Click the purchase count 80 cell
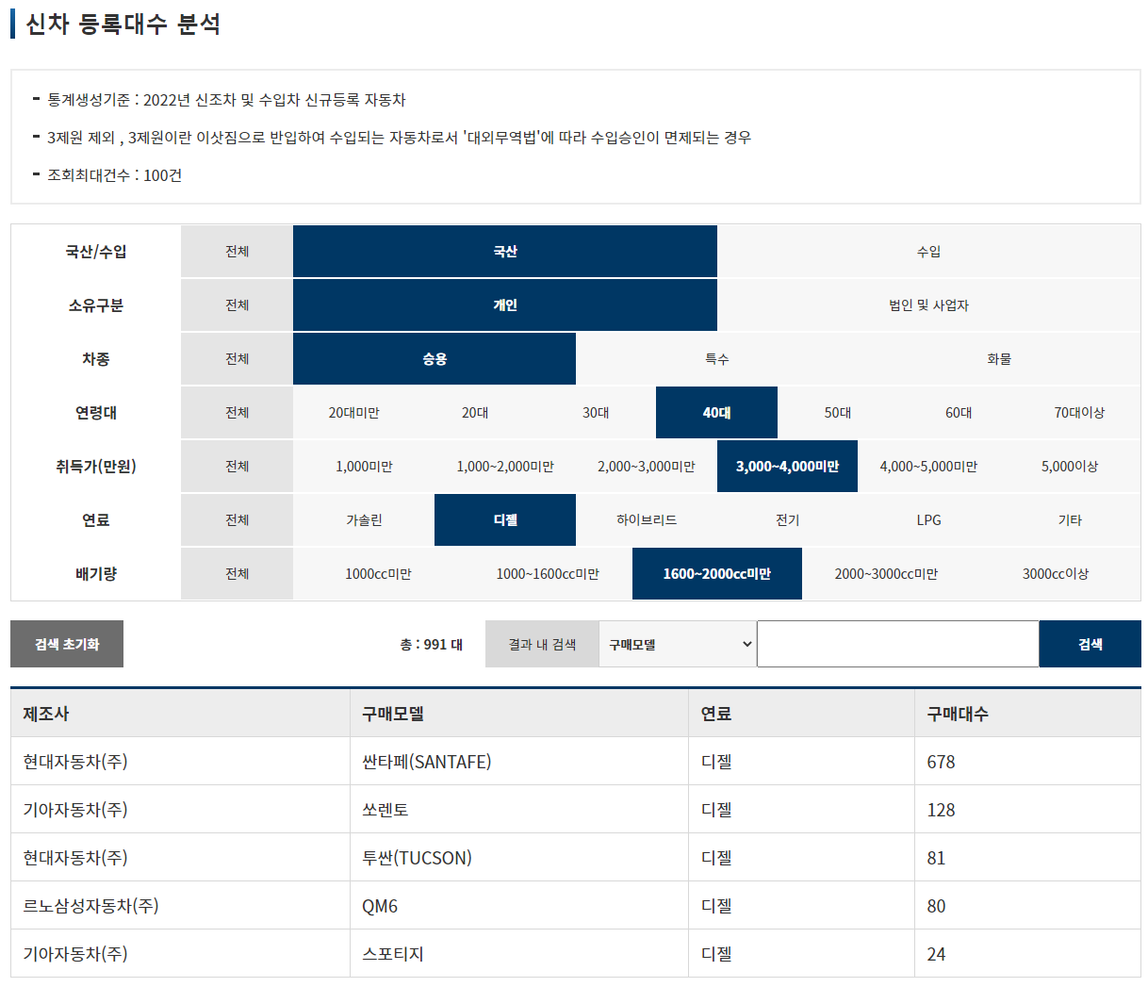Image resolution: width=1148 pixels, height=987 pixels. 1027,906
